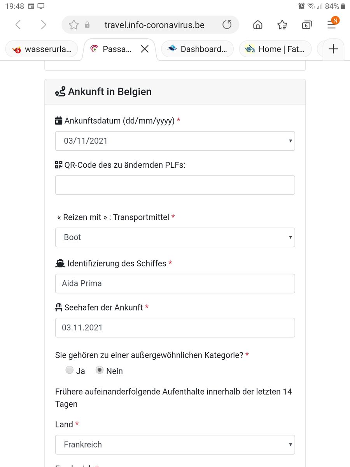Click the Identifizierung des Schiffes field

point(175,283)
